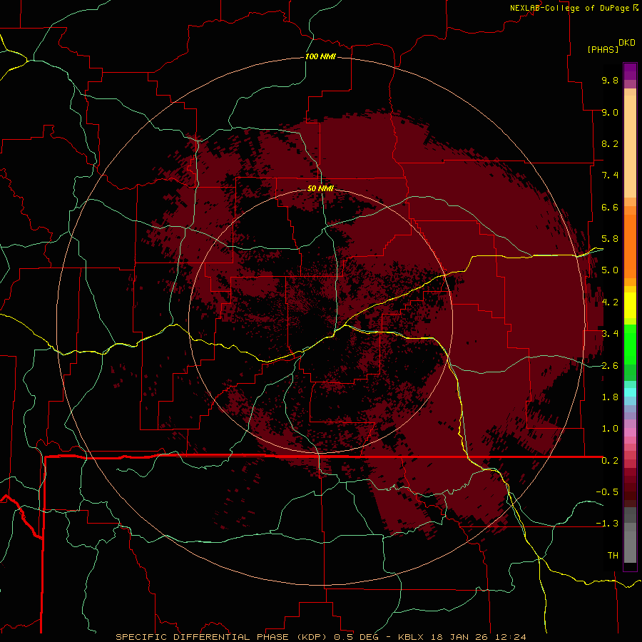Screen dimensions: 642x642
Task: Click the 7.4 value on color scale
Action: point(610,175)
